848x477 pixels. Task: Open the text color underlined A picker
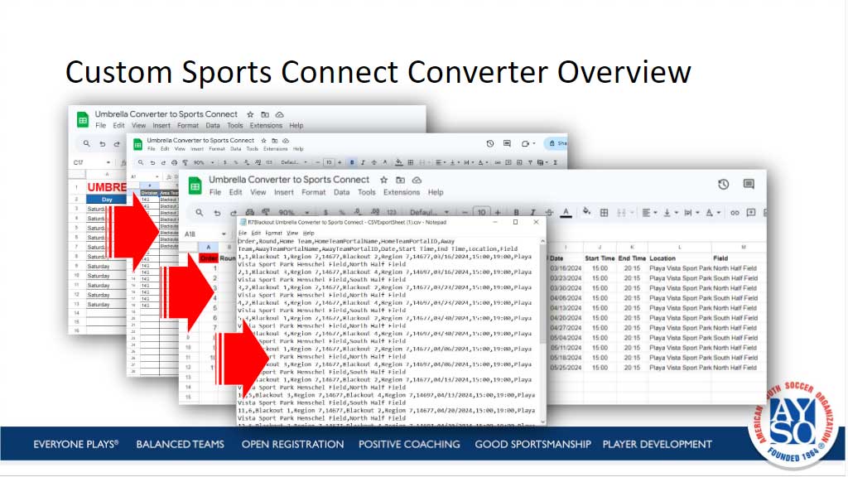point(566,213)
